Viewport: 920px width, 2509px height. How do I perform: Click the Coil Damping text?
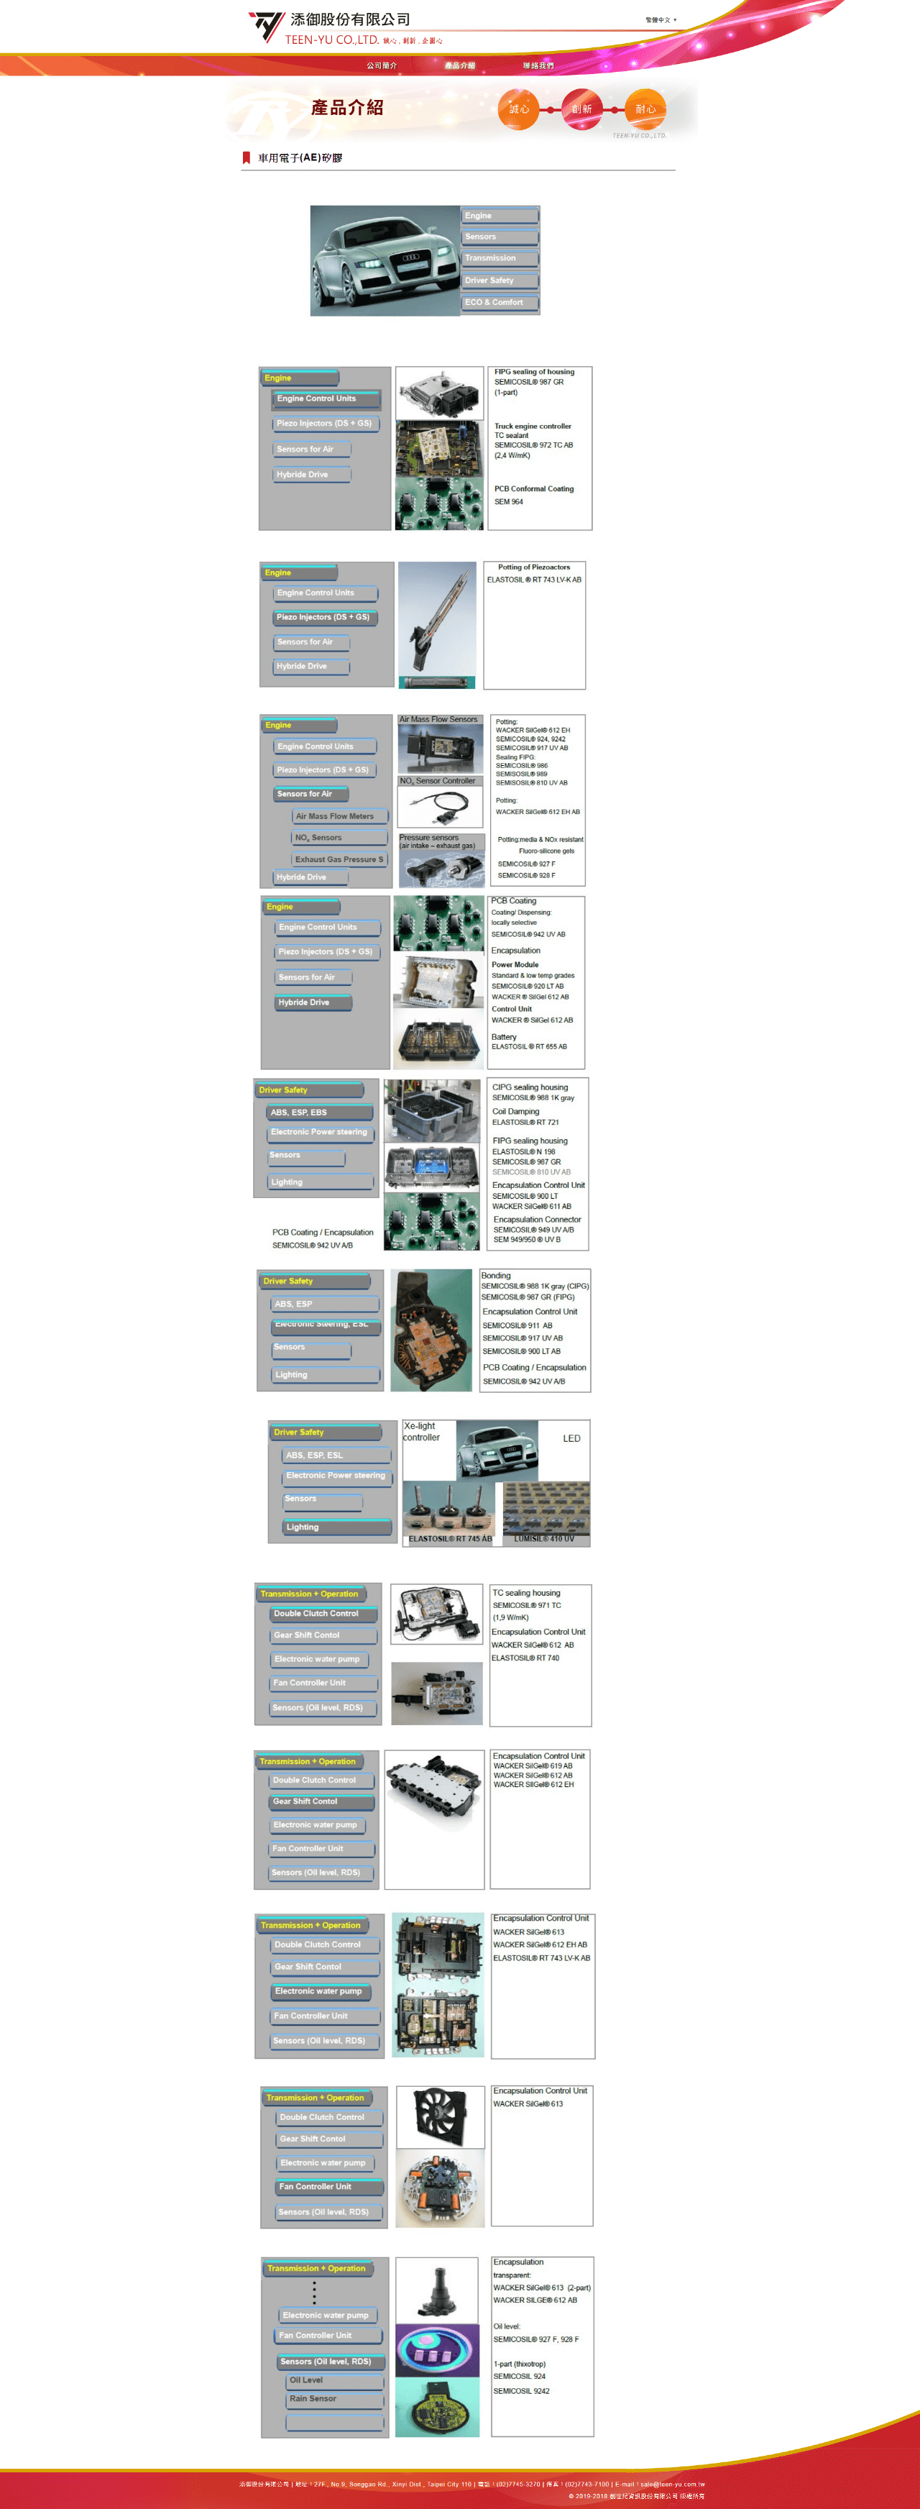tap(515, 1111)
